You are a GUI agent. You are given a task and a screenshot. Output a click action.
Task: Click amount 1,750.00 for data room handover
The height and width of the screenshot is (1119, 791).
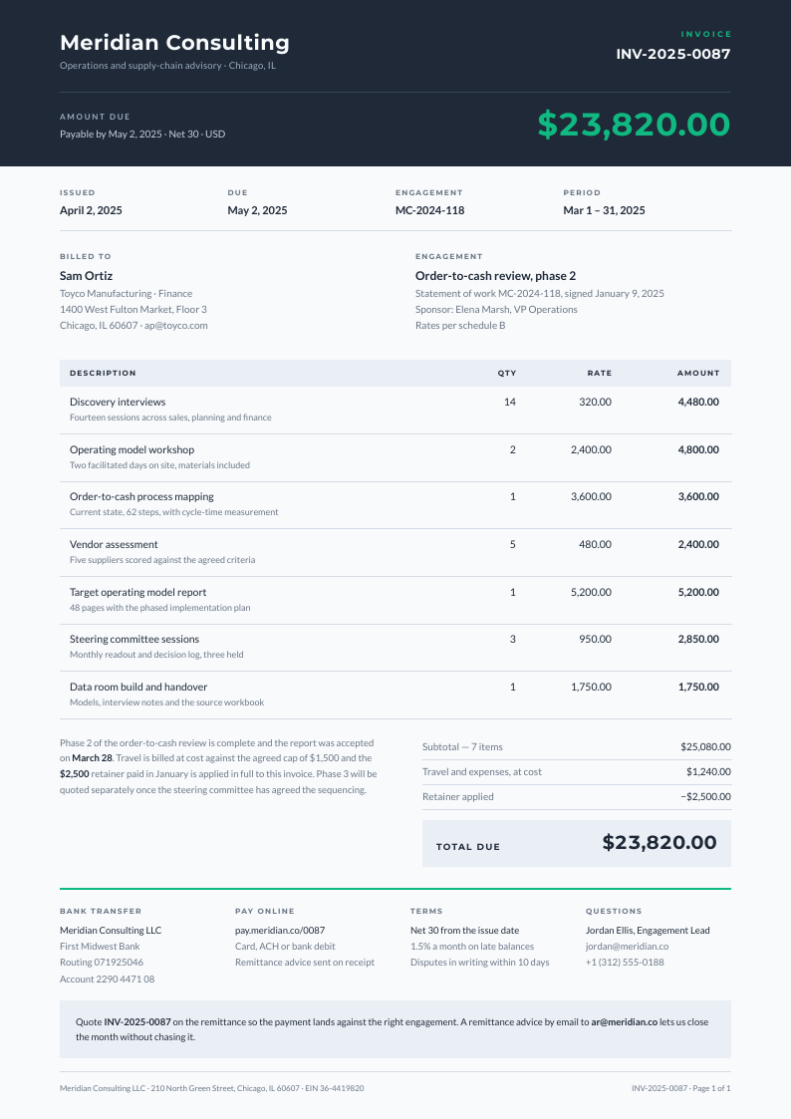(698, 688)
